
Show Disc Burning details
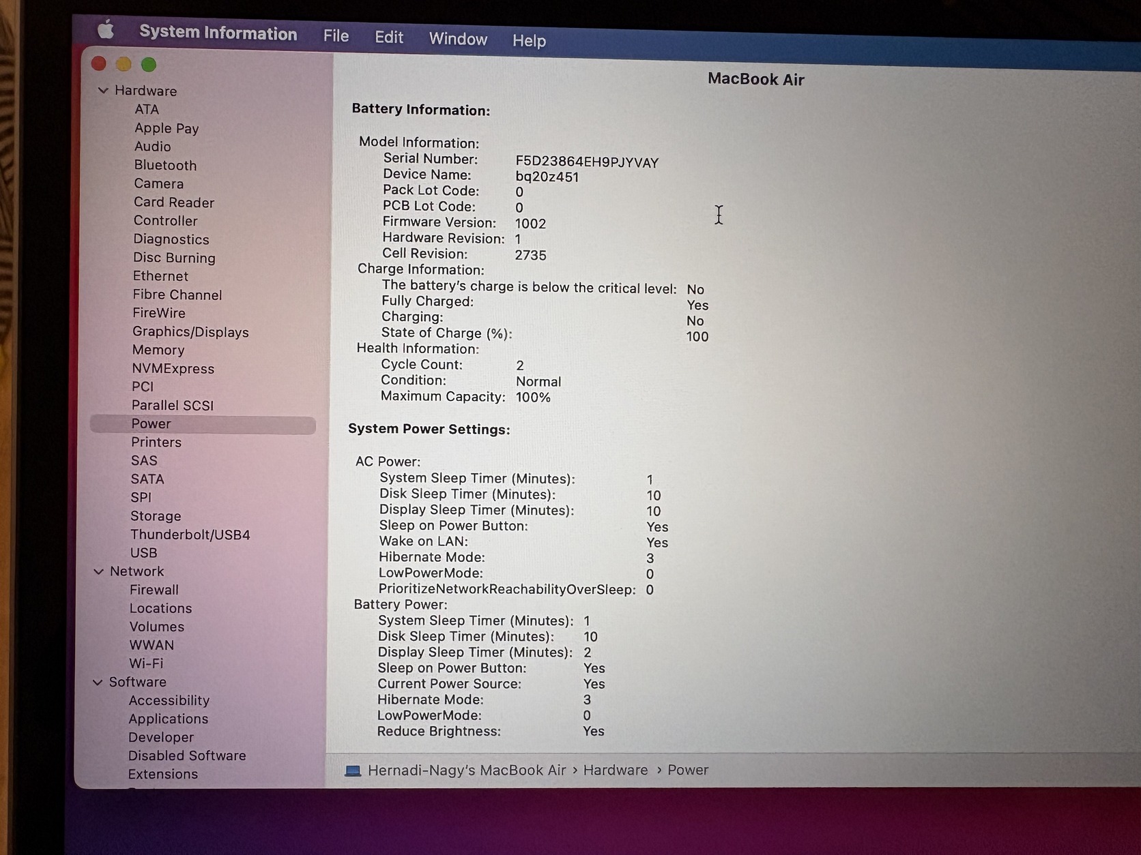(174, 258)
